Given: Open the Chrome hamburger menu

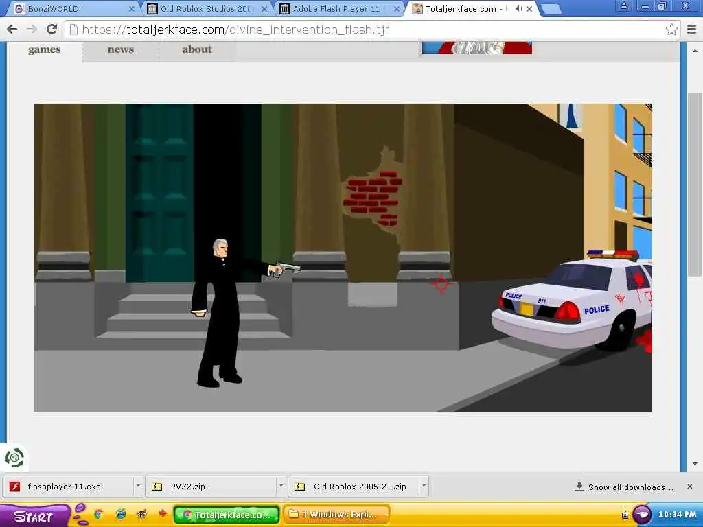Looking at the screenshot, I should (x=691, y=29).
